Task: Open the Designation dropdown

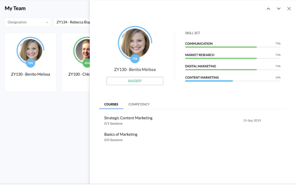Action: (28, 22)
